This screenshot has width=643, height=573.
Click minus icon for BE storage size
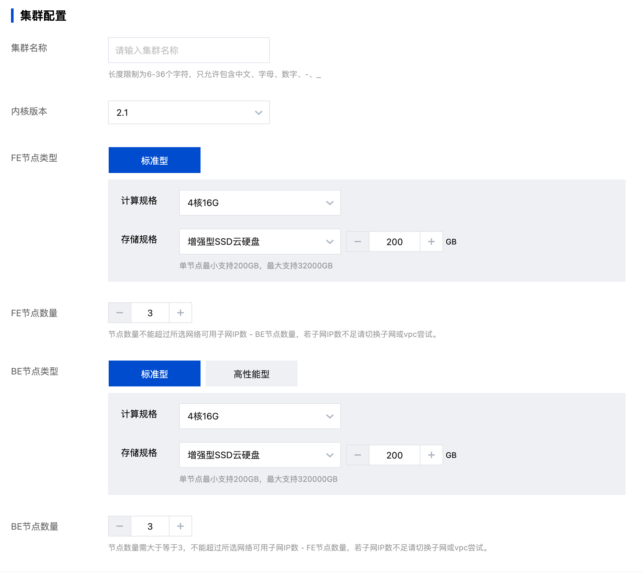coord(357,455)
